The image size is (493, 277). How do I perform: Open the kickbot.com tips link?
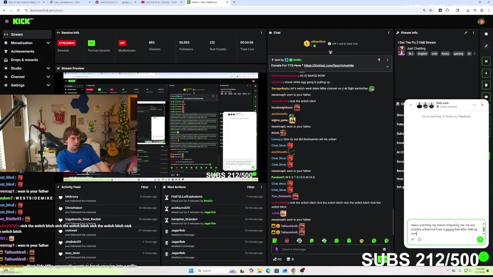(329, 65)
